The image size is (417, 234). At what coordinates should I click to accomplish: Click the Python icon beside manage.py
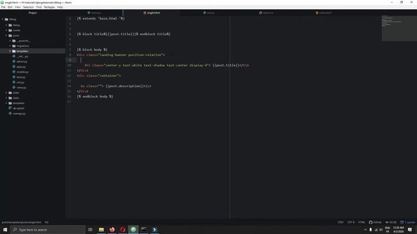(10, 114)
